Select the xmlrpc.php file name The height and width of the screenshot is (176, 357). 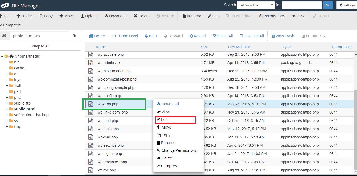point(107,170)
